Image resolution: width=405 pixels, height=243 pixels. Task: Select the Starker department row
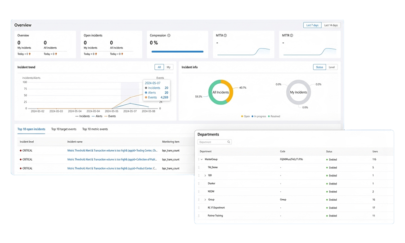(294, 184)
